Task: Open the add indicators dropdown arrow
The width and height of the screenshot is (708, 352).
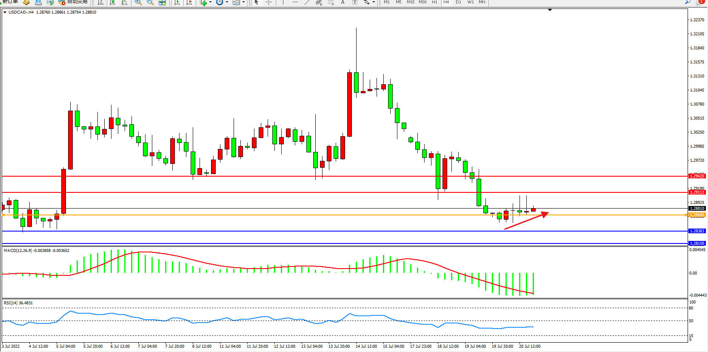Action: pos(210,2)
